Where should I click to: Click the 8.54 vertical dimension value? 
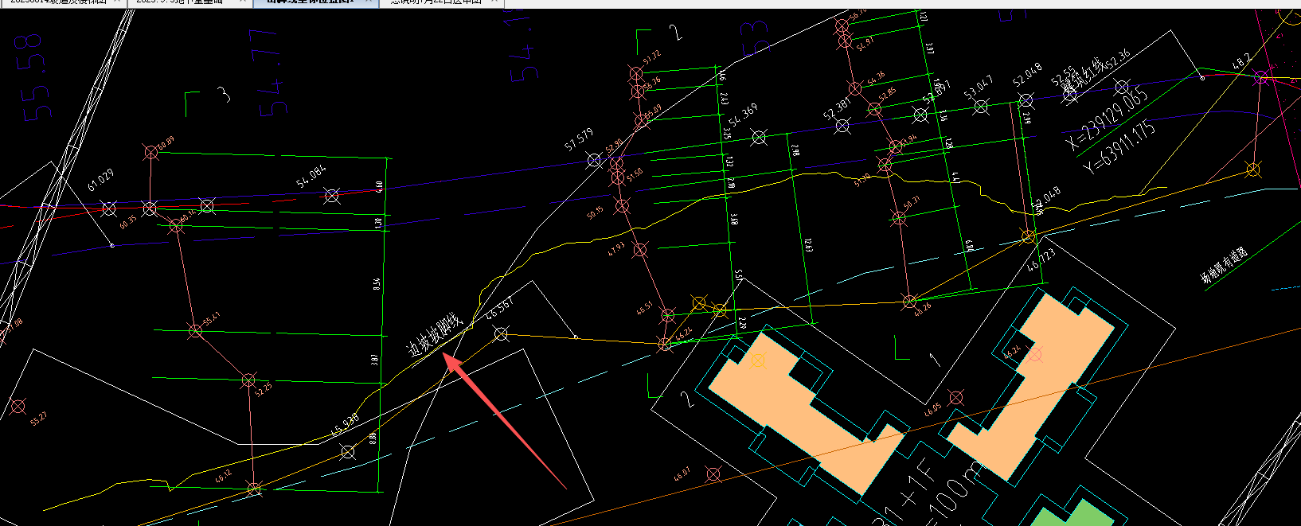pyautogui.click(x=377, y=283)
